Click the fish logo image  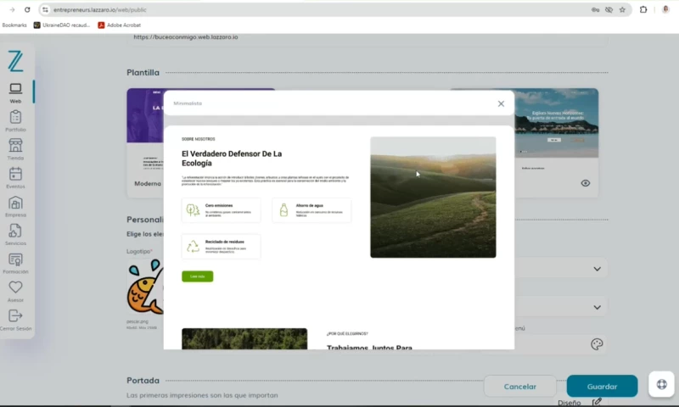(145, 287)
